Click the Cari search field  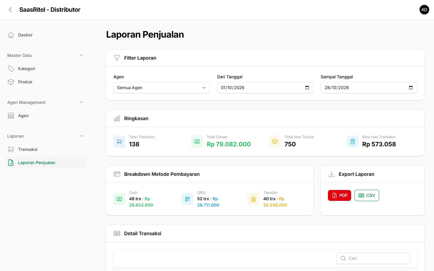click(x=373, y=258)
